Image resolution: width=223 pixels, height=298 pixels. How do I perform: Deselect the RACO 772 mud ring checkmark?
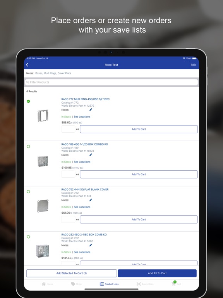click(28, 101)
